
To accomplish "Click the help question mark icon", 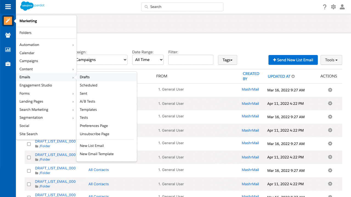I will [x=325, y=7].
